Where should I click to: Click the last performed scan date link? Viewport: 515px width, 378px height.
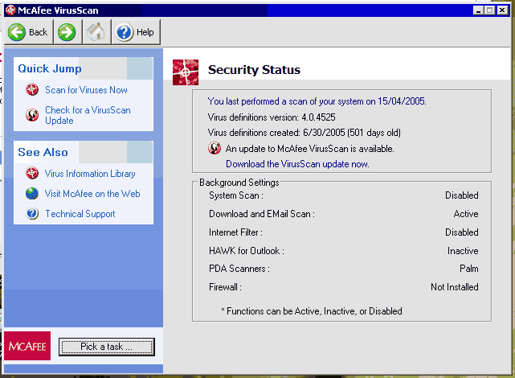pos(317,101)
